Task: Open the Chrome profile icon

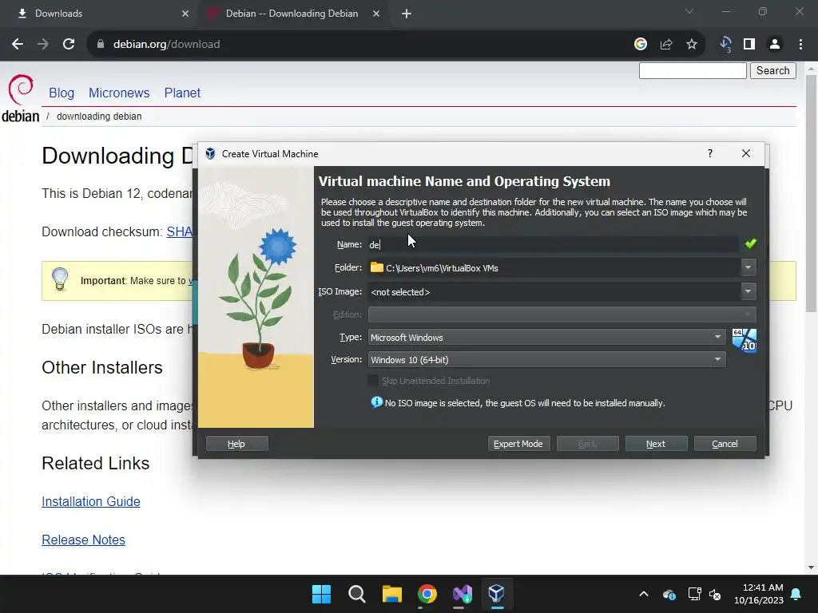Action: (x=775, y=45)
